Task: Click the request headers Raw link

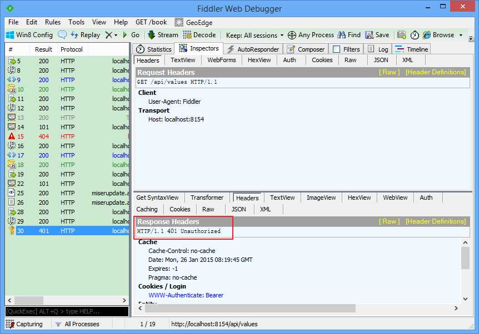Action: point(389,72)
